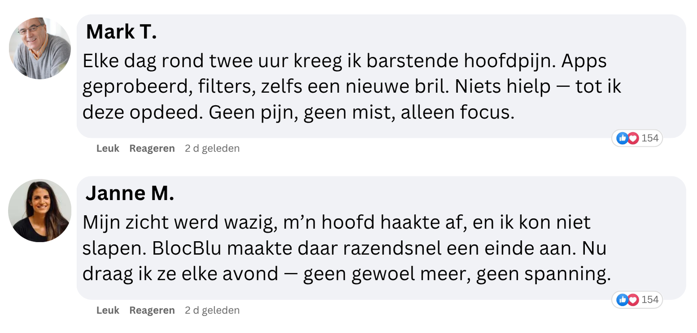Viewport: 697px width, 333px height.
Task: Click the red heart reaction on Mark T.'s comment
Action: tap(633, 138)
